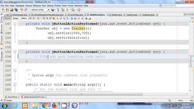The height and width of the screenshot is (109, 194).
Task: Click the Open Project icon
Action: coord(12,10)
